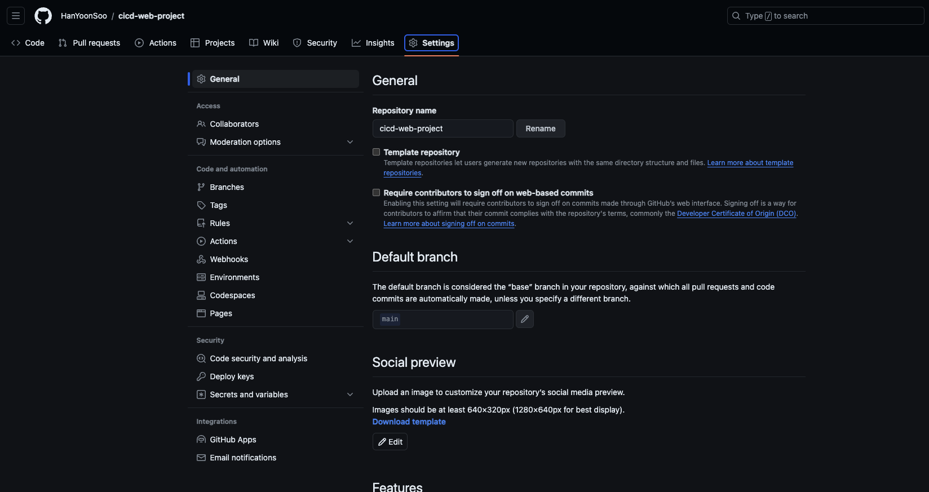Click the GitHub Apps icon
The width and height of the screenshot is (929, 492).
201,440
